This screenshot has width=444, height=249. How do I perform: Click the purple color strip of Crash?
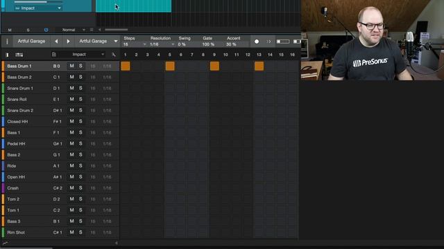(3, 188)
